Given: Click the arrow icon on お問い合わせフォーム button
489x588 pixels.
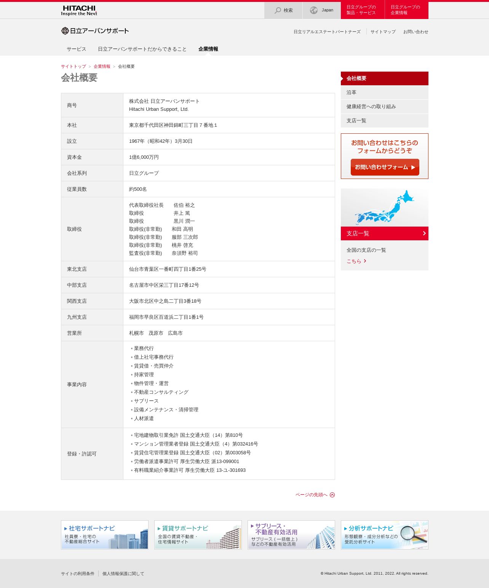Looking at the screenshot, I should click(x=413, y=167).
